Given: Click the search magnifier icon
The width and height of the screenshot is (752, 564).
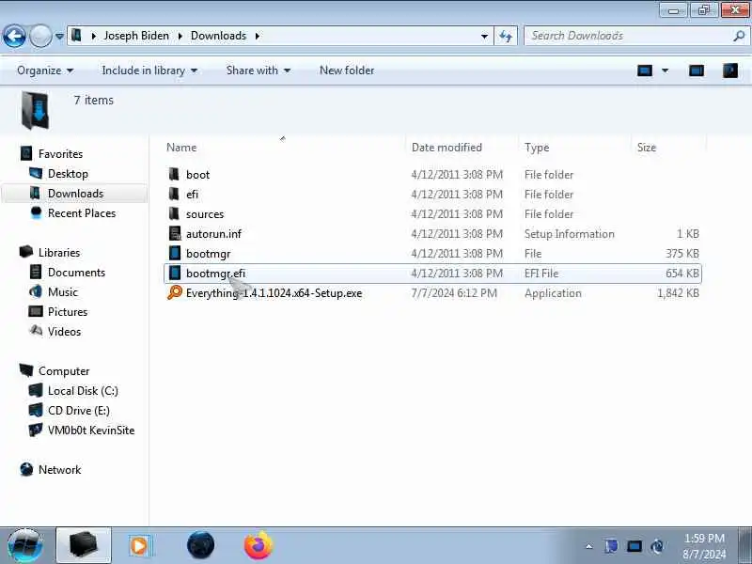Looking at the screenshot, I should 739,36.
